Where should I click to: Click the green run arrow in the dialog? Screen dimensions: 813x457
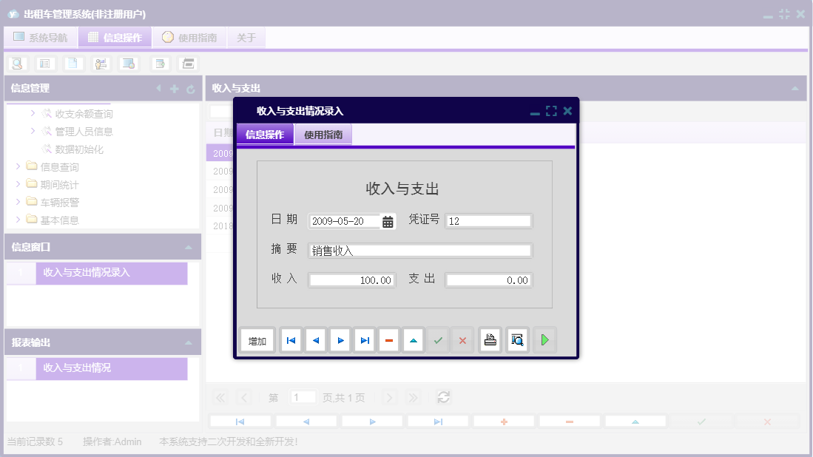(x=544, y=339)
